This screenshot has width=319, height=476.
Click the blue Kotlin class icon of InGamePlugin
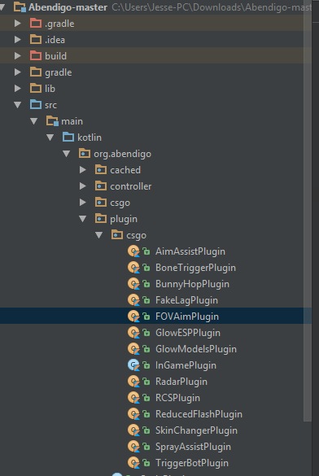pyautogui.click(x=133, y=365)
